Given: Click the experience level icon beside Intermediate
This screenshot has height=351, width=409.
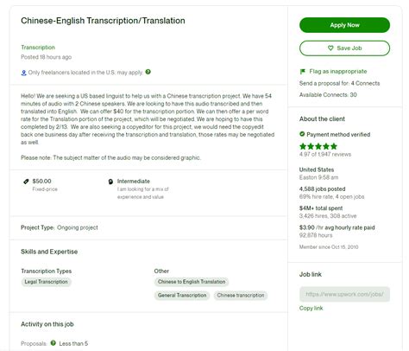Looking at the screenshot, I should (110, 182).
